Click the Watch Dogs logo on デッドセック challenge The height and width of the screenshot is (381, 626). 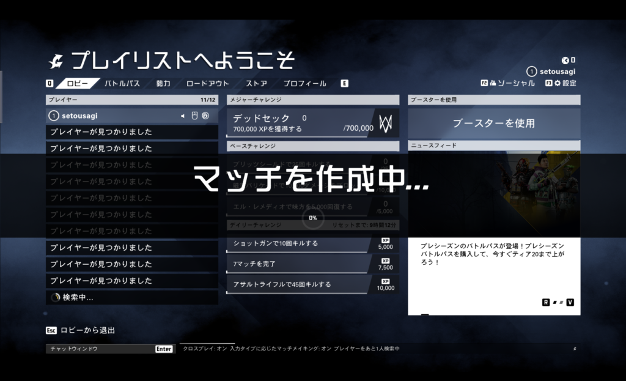385,123
